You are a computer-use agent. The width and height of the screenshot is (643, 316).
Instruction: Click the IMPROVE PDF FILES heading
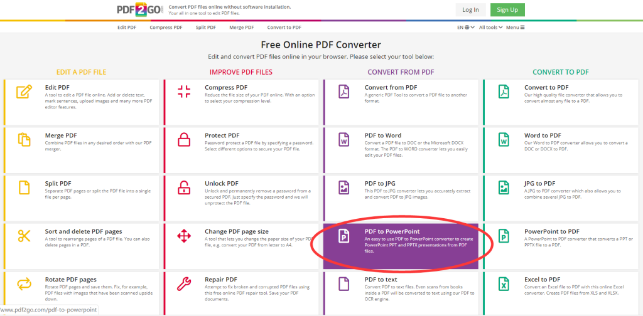241,72
